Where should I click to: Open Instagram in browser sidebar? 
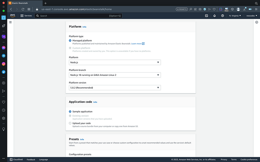(4, 64)
